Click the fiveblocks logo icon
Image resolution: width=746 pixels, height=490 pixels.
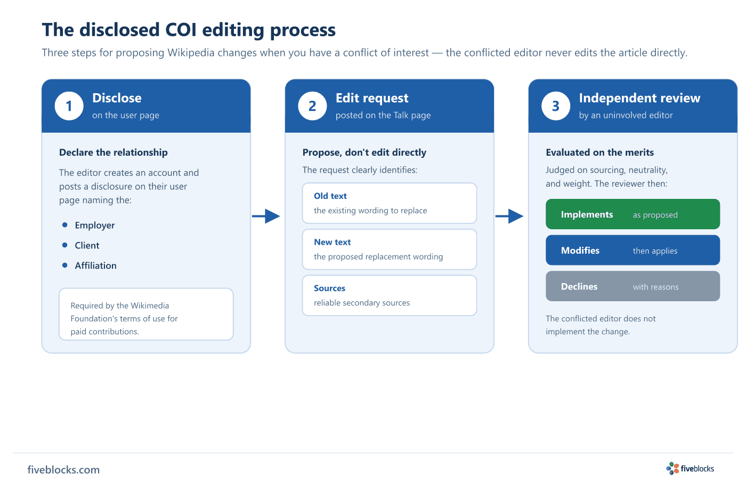(672, 469)
